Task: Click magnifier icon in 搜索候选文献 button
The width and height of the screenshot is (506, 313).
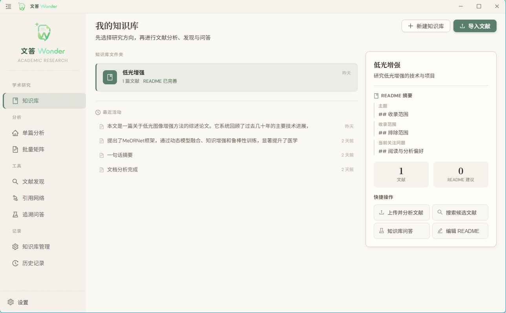Action: [440, 212]
